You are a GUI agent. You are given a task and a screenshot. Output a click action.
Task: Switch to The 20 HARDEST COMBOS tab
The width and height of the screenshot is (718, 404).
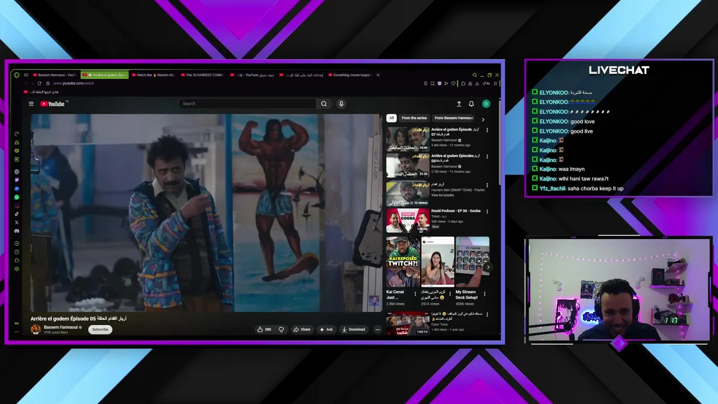(202, 75)
